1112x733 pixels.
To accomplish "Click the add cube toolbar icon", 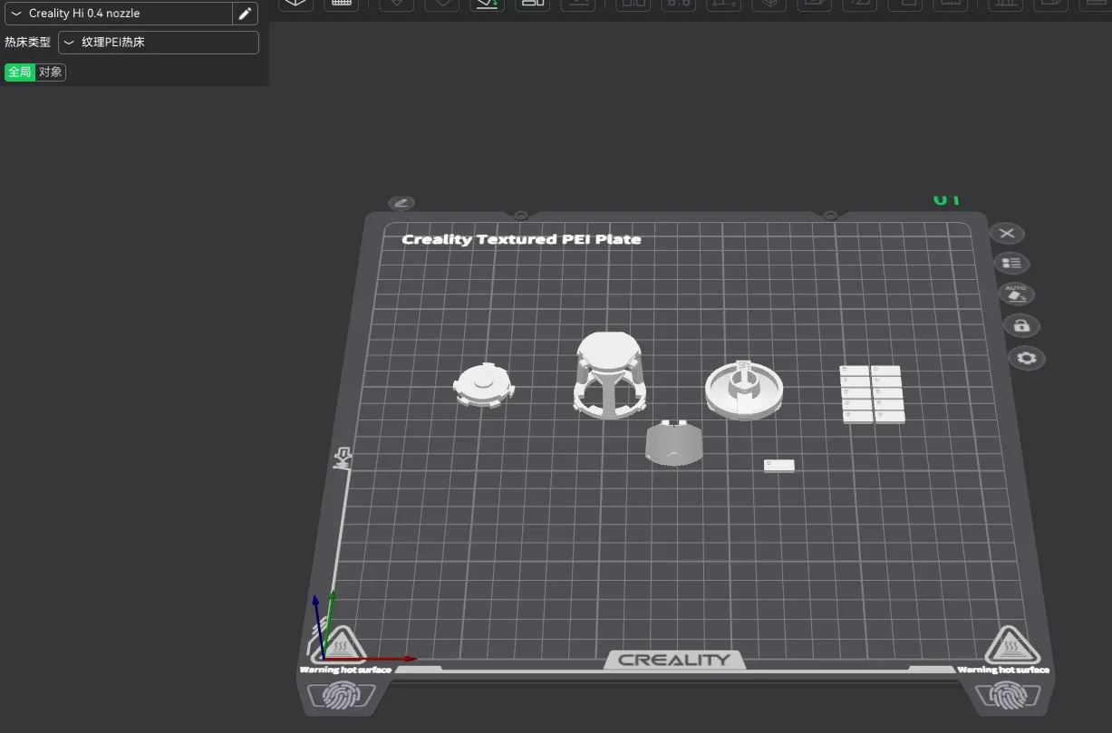I will (295, 4).
